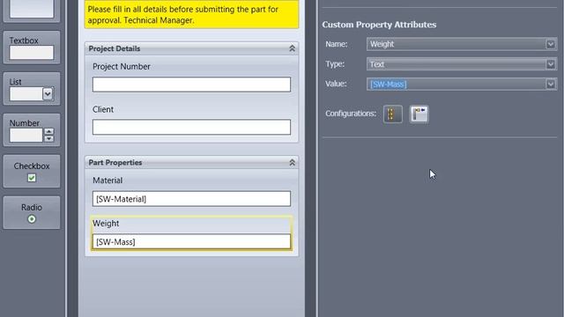Select the Number control element
The height and width of the screenshot is (317, 564).
tap(32, 130)
